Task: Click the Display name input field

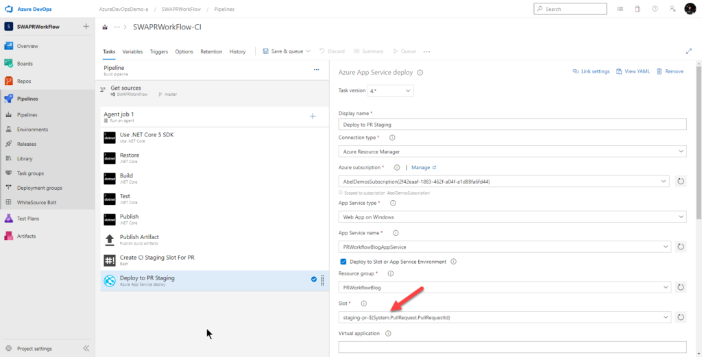Action: point(512,125)
